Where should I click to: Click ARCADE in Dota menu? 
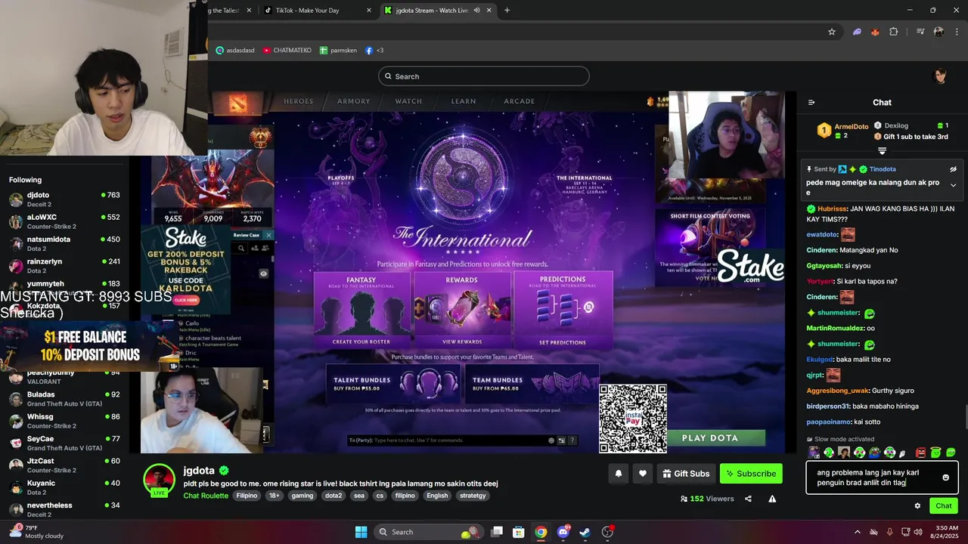point(520,101)
